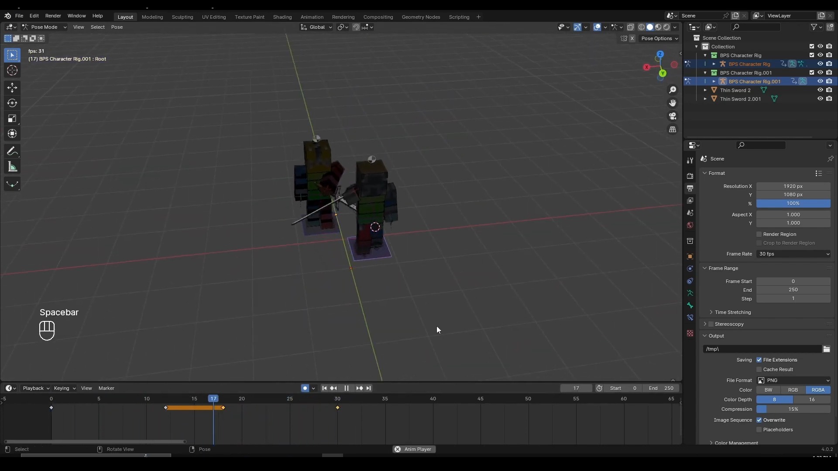Jump to the end frame
Screen dimensions: 838x471
[x=369, y=388]
